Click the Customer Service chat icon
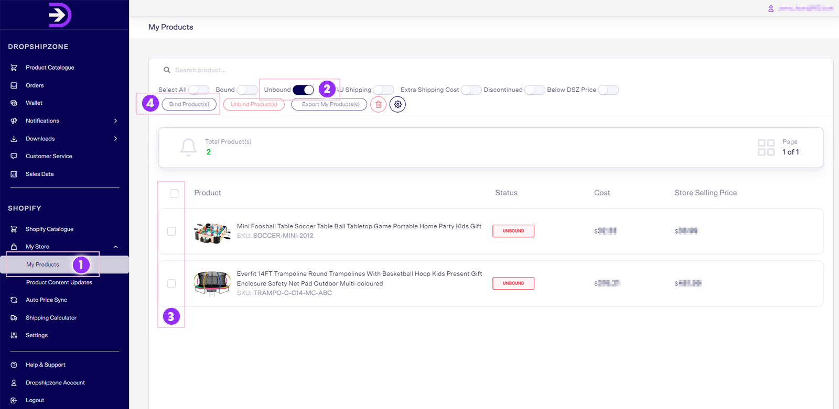Image resolution: width=839 pixels, height=409 pixels. click(14, 156)
